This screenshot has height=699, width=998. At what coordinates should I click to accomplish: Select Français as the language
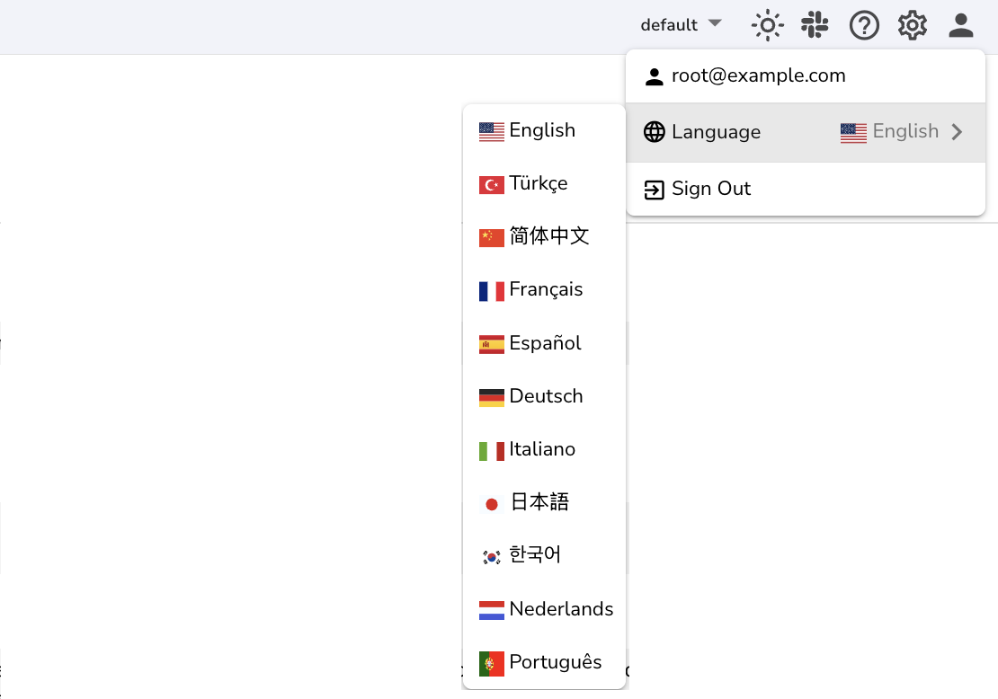pyautogui.click(x=545, y=289)
